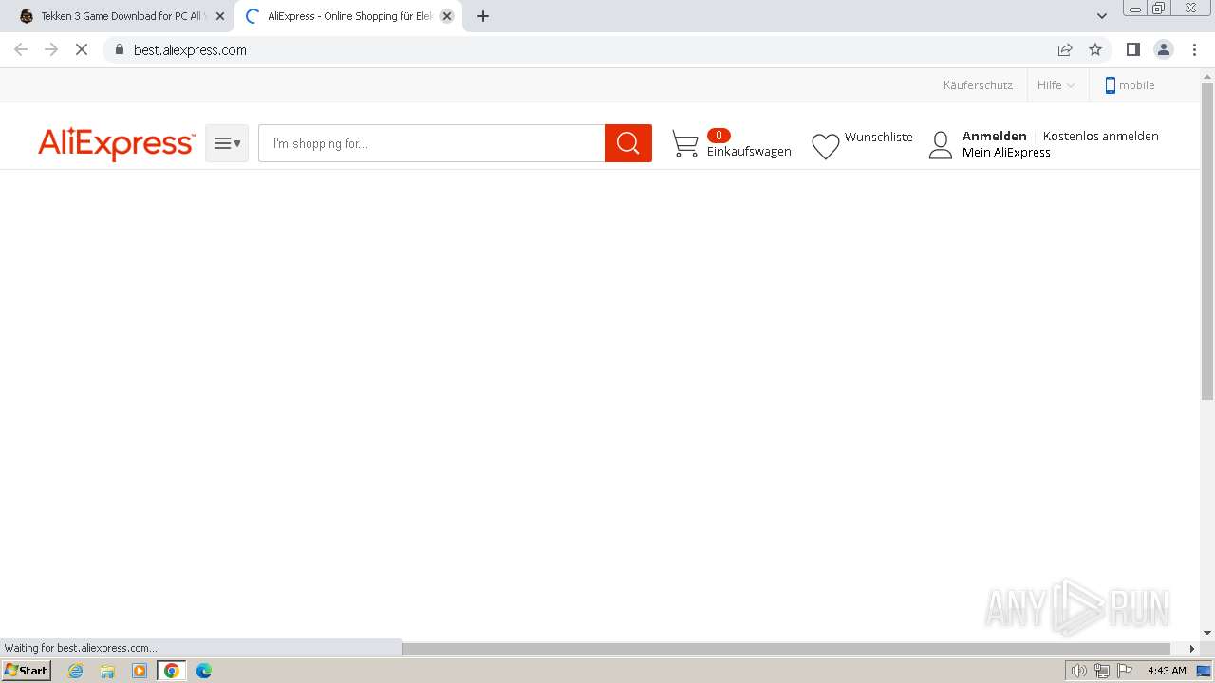This screenshot has width=1215, height=683.
Task: Open the Chrome three-dot menu
Action: point(1194,49)
